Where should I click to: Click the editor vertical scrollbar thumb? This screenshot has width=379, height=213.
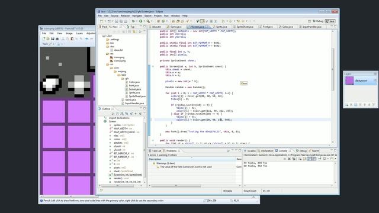pos(333,69)
